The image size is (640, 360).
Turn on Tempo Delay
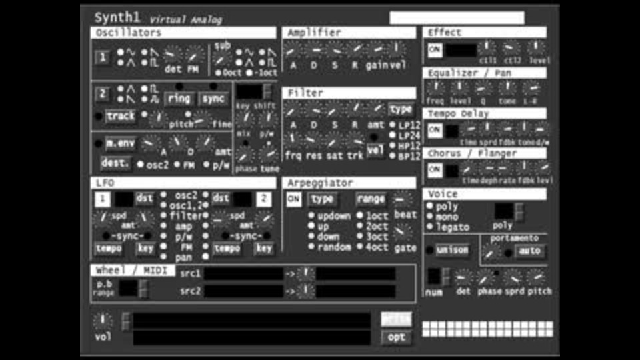point(435,131)
